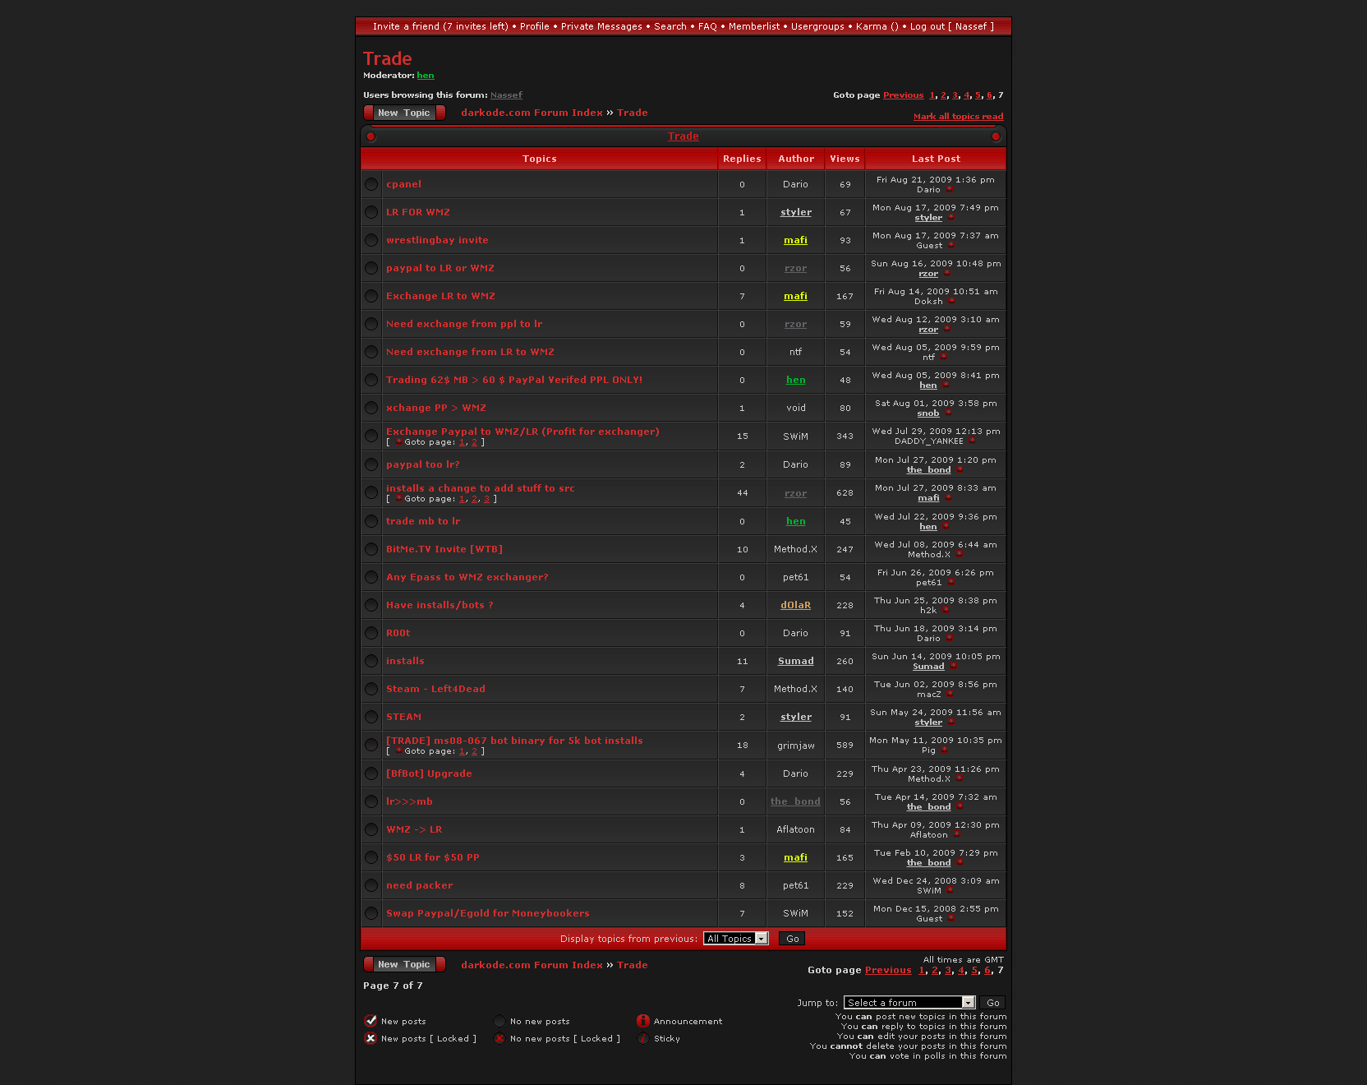The width and height of the screenshot is (1367, 1085).
Task: Expand the Select a forum dropdown
Action: point(908,1003)
